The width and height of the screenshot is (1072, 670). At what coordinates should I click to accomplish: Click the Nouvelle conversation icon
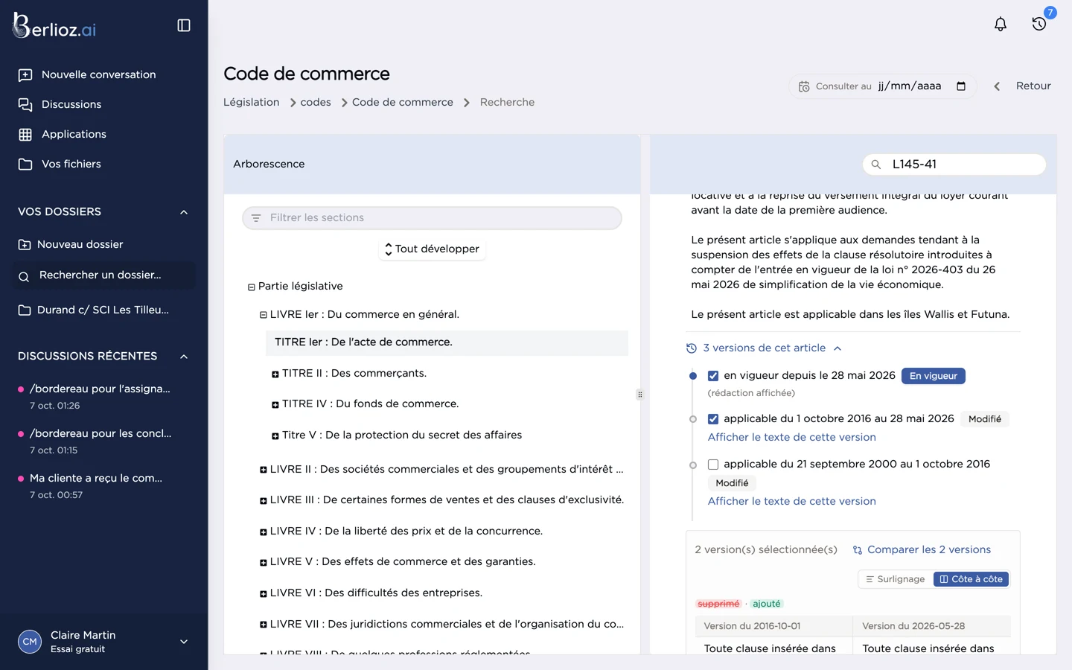point(25,75)
